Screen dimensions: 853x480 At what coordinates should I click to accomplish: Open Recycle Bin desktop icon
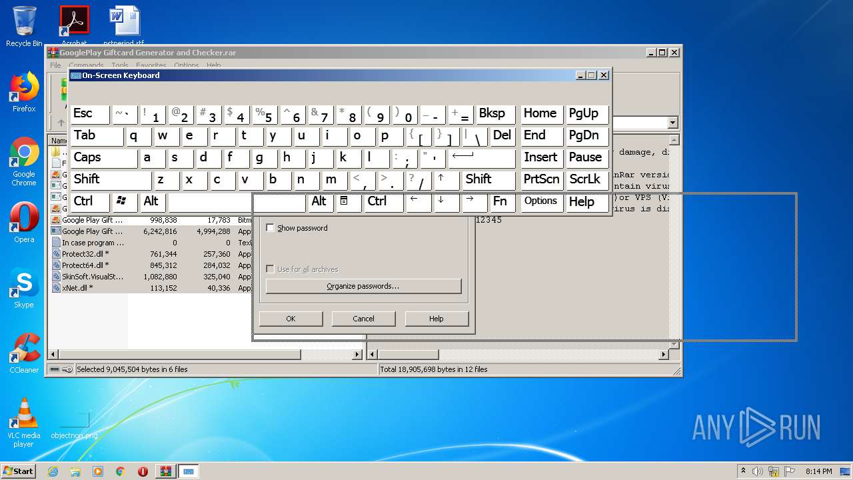(x=24, y=26)
